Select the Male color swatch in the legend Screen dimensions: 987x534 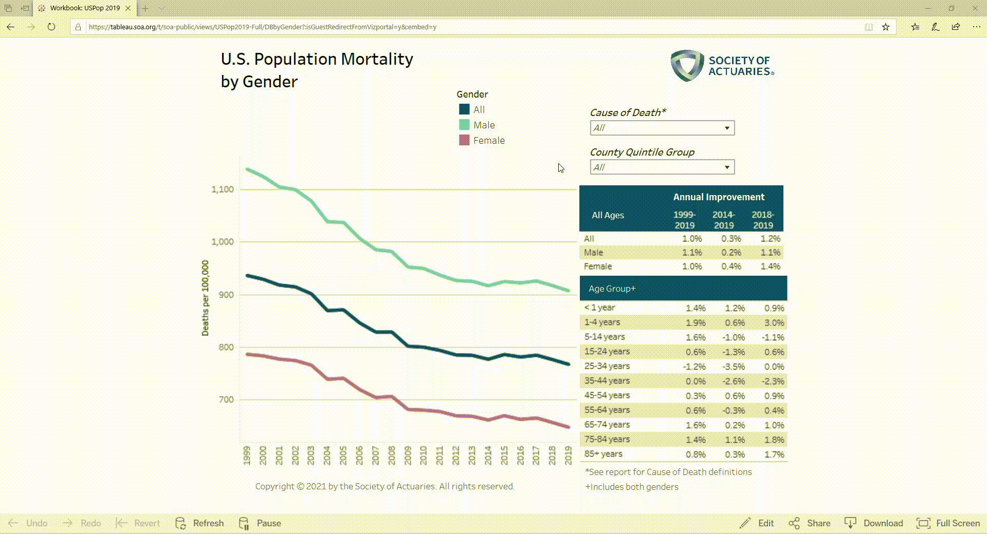pos(464,125)
